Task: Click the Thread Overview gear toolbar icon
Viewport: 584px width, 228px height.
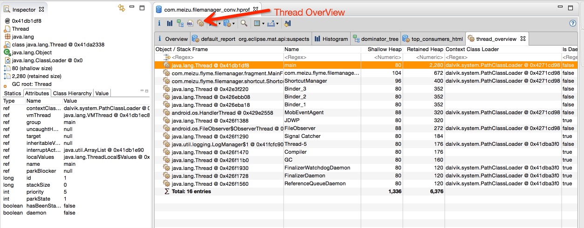Action: coord(201,23)
